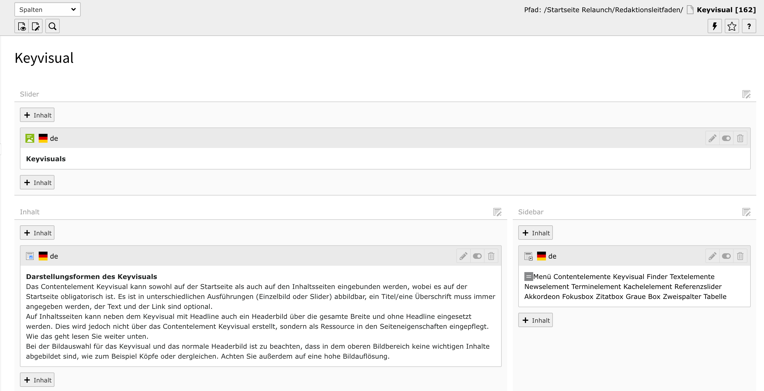Open the search magnifier tool
Image resolution: width=764 pixels, height=391 pixels.
point(53,26)
